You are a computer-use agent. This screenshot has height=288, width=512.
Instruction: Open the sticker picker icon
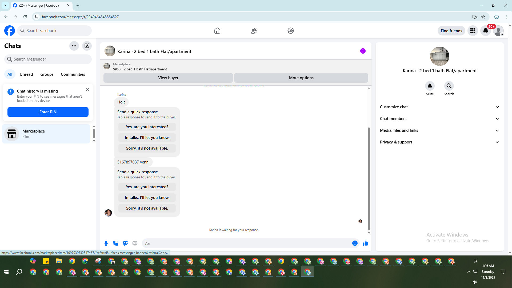(125, 243)
